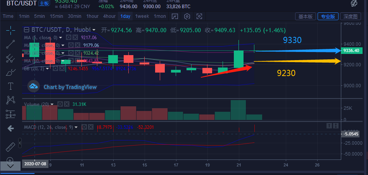This screenshot has width=368, height=175.
Task: Remove the Volume (20) indicator
Action: click(x=66, y=104)
